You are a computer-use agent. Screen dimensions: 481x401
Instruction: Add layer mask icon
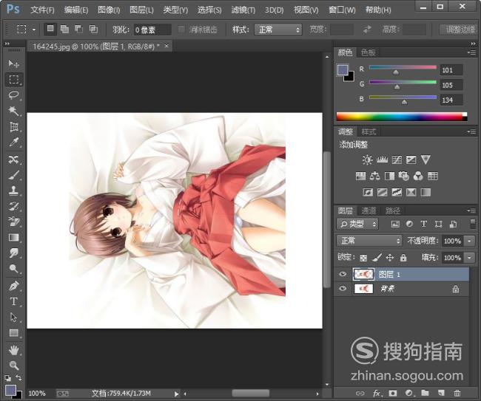tap(392, 393)
